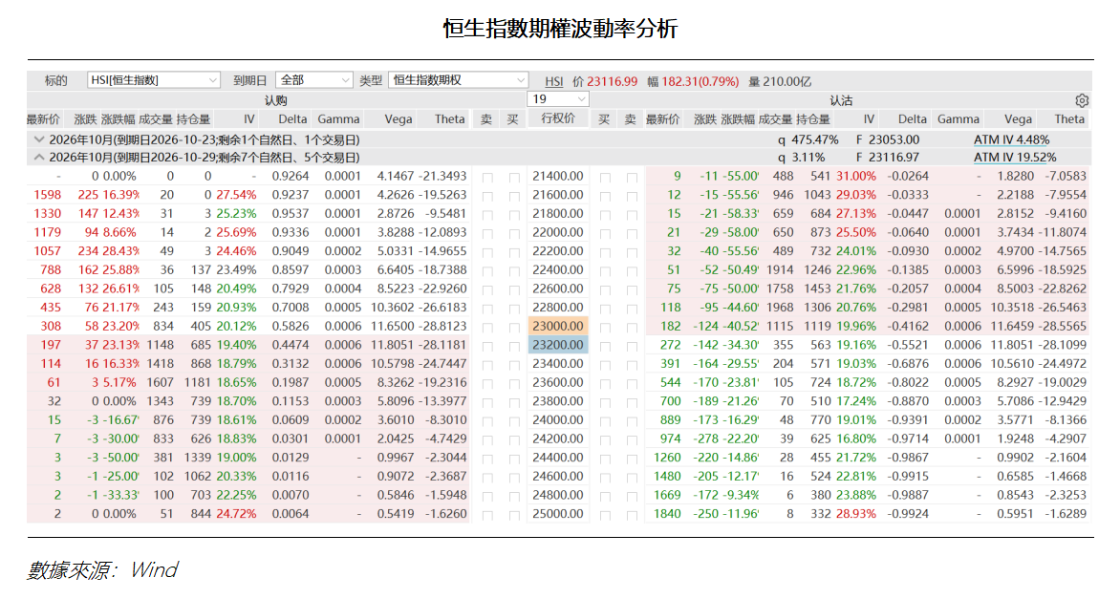1120x599 pixels.
Task: Select the 22800.00 strike cell
Action: pyautogui.click(x=558, y=308)
